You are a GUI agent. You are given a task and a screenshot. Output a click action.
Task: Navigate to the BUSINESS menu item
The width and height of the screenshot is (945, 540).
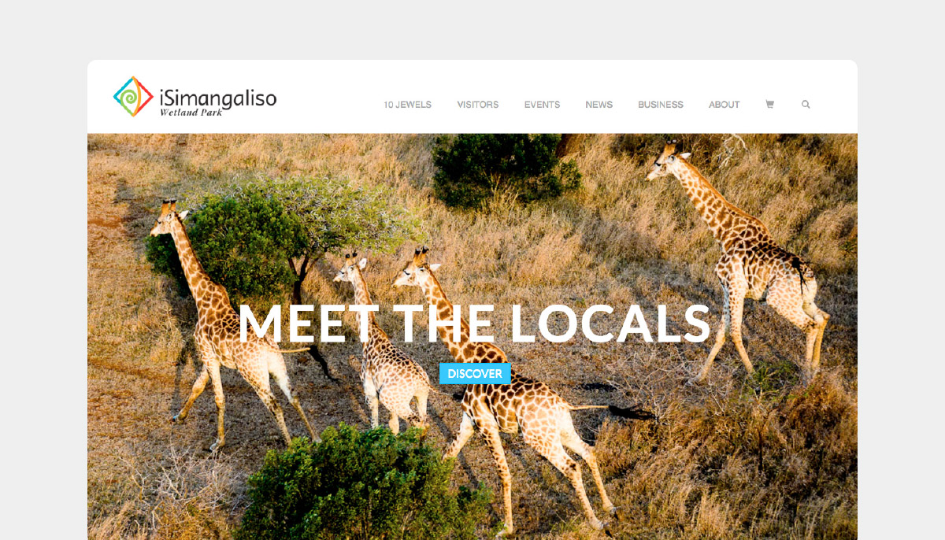coord(661,105)
